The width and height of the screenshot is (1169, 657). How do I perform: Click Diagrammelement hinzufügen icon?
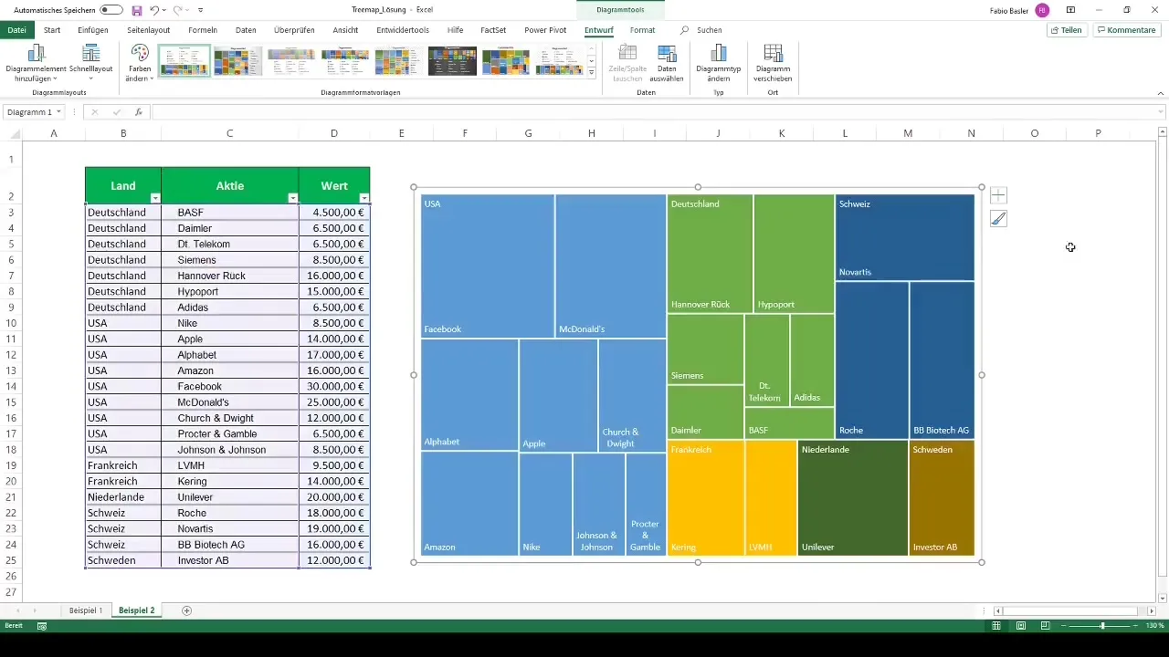pos(37,53)
